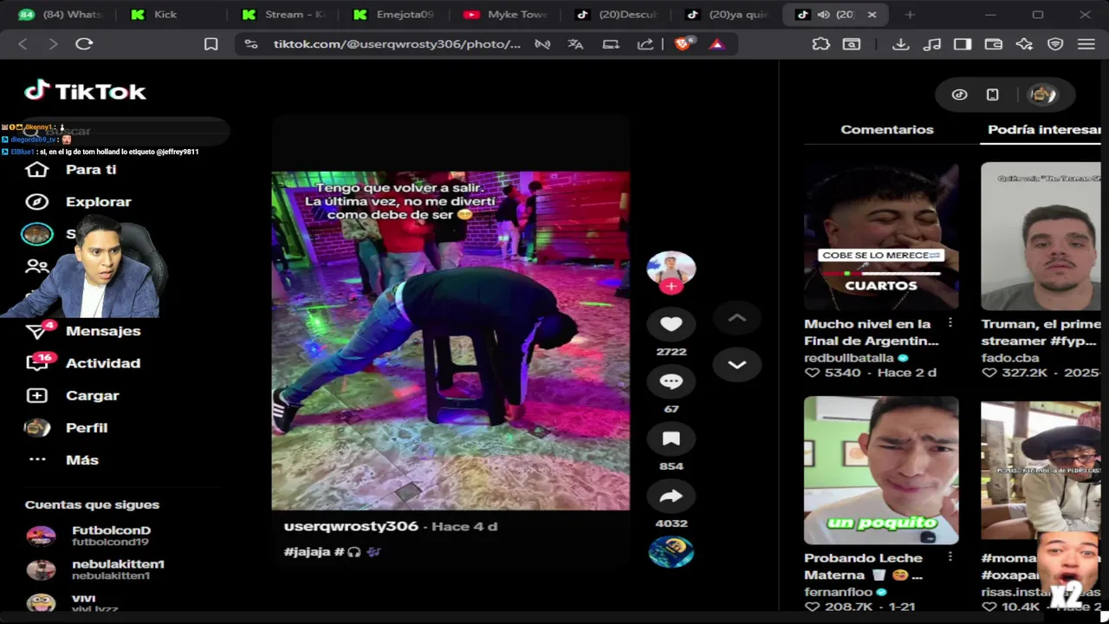Open Mucho nivel en la Final video thumbnail
The height and width of the screenshot is (624, 1109).
click(x=881, y=237)
